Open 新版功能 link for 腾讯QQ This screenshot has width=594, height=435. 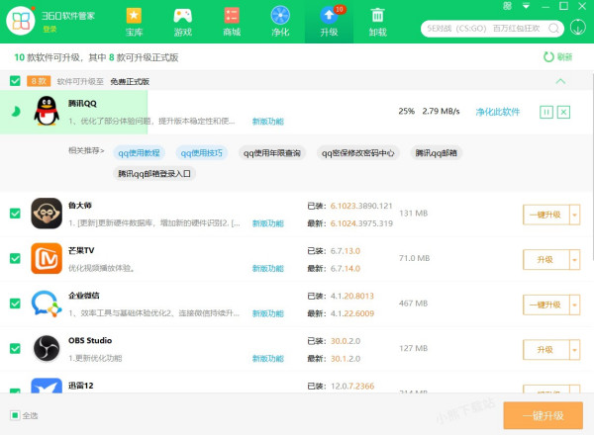point(268,122)
